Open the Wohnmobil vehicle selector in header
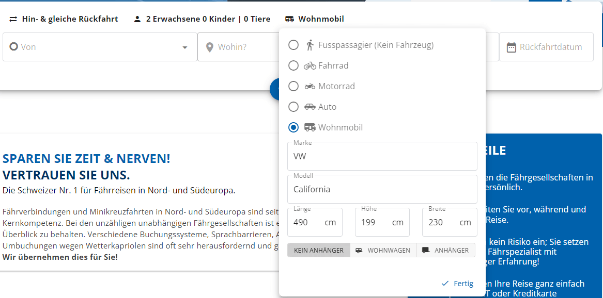 coord(315,19)
